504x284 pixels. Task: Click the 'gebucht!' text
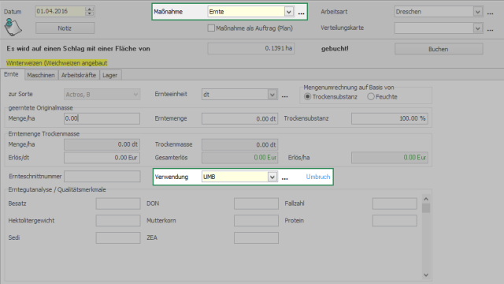[x=335, y=49]
